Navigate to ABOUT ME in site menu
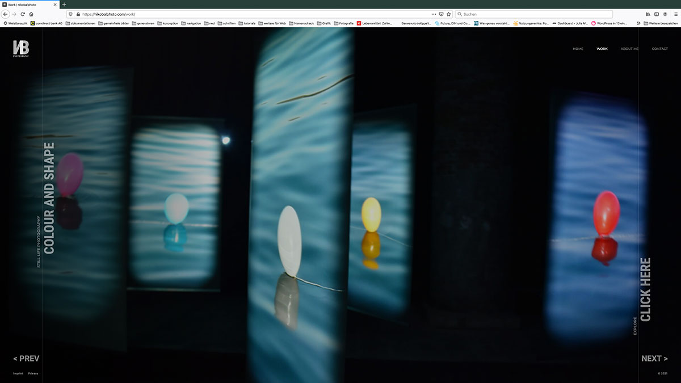681x383 pixels. 629,49
